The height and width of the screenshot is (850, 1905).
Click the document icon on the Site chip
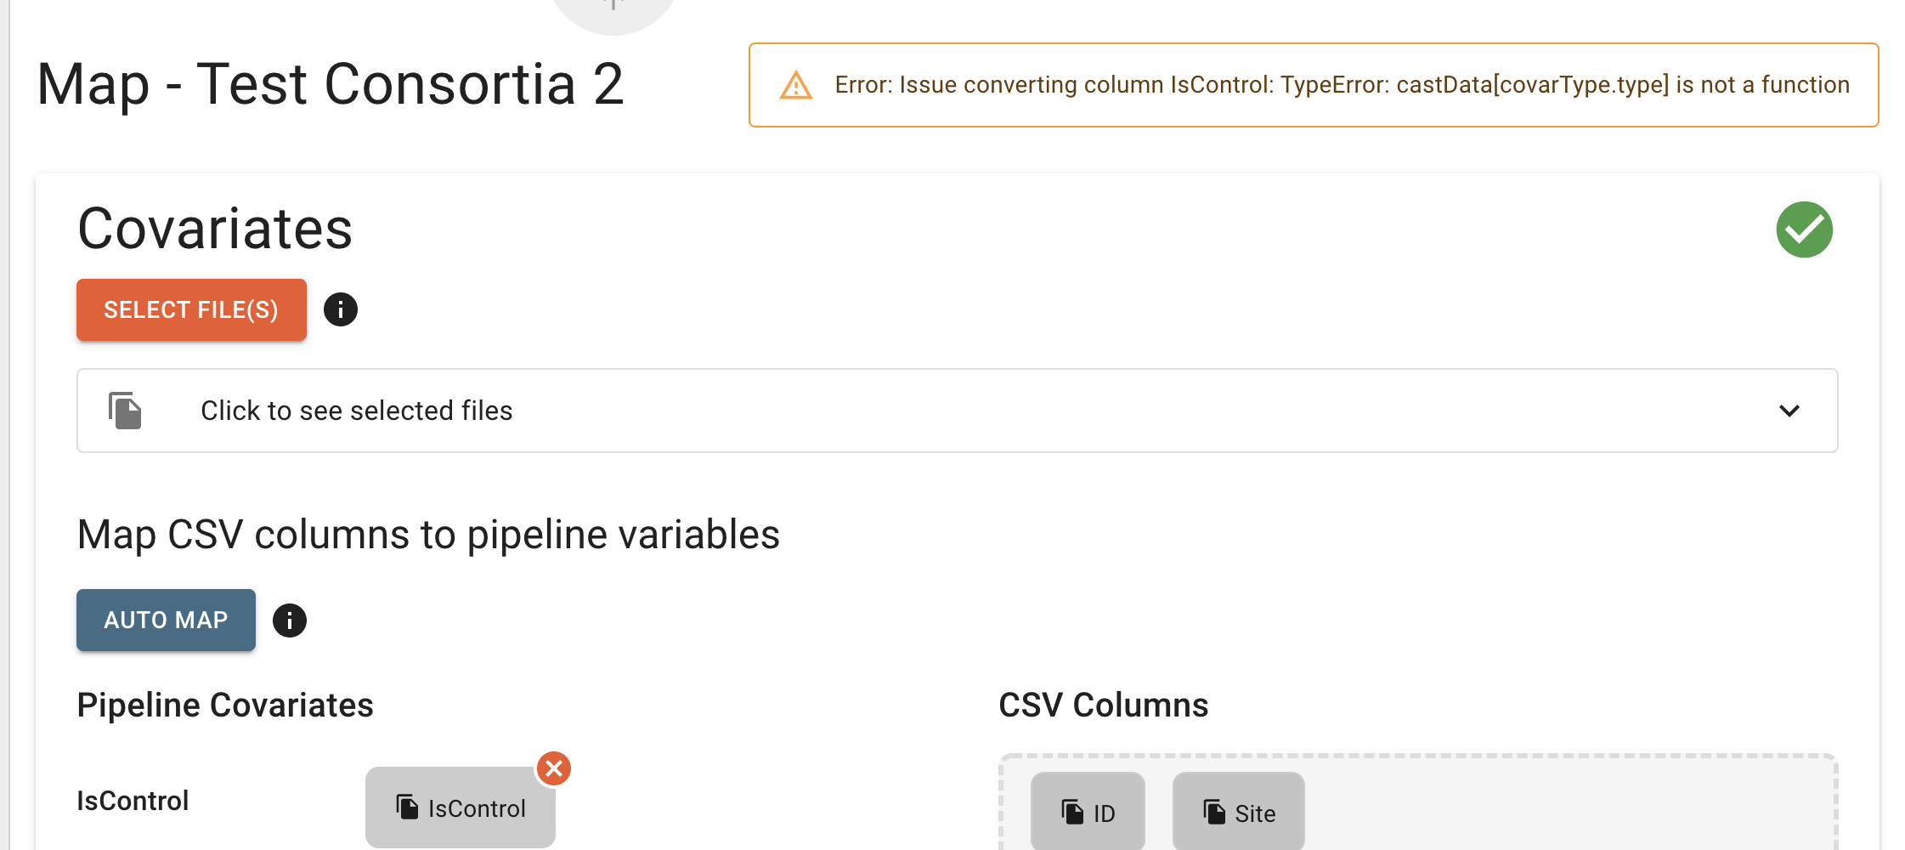[x=1213, y=811]
